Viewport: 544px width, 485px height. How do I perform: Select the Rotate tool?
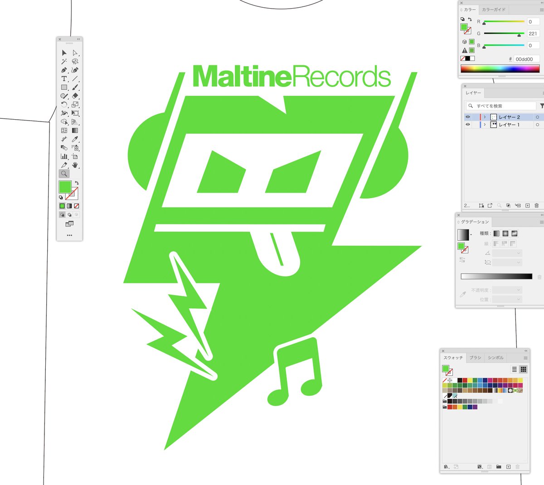click(64, 105)
